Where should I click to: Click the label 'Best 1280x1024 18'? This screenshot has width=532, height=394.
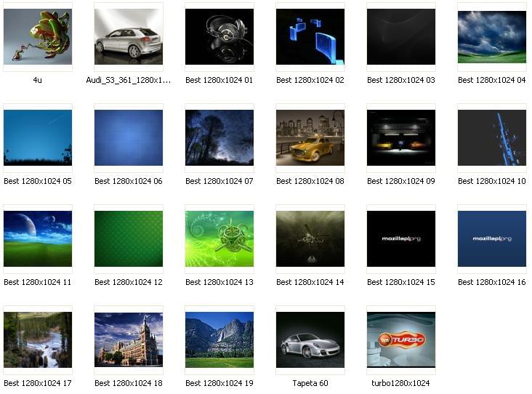tap(129, 383)
